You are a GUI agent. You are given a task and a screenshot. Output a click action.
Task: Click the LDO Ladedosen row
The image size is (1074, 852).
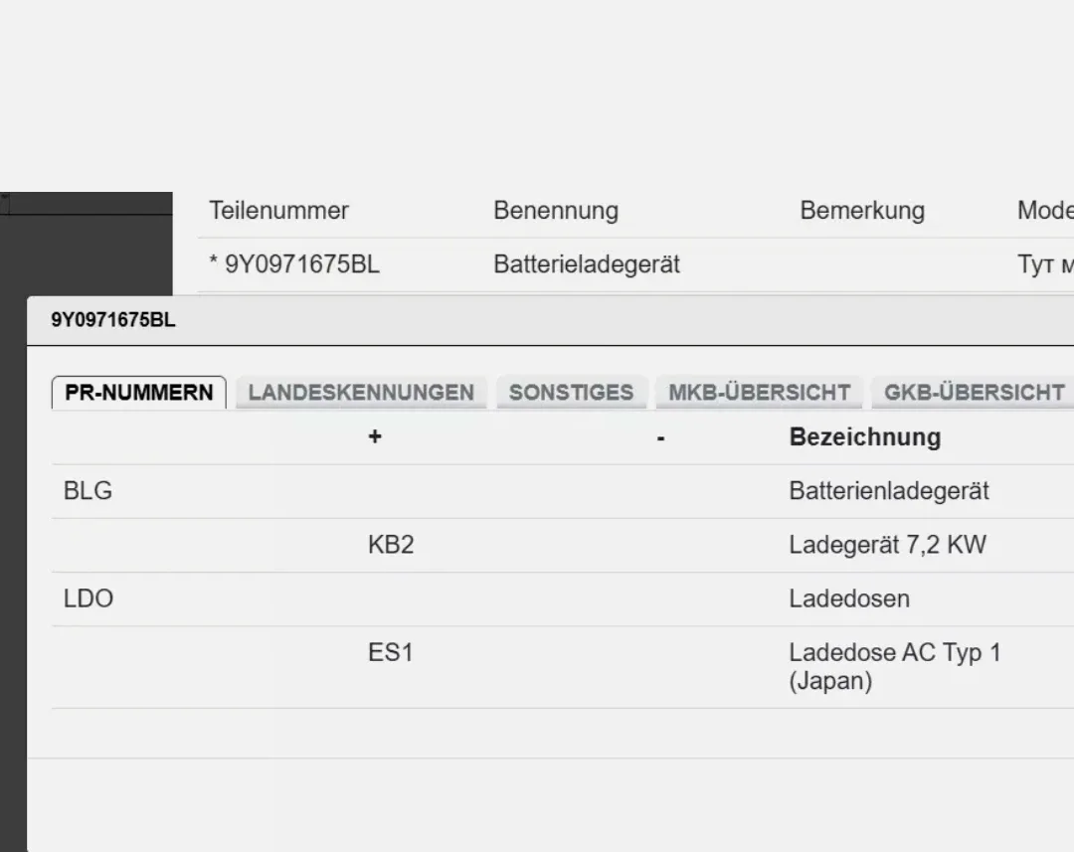(88, 598)
